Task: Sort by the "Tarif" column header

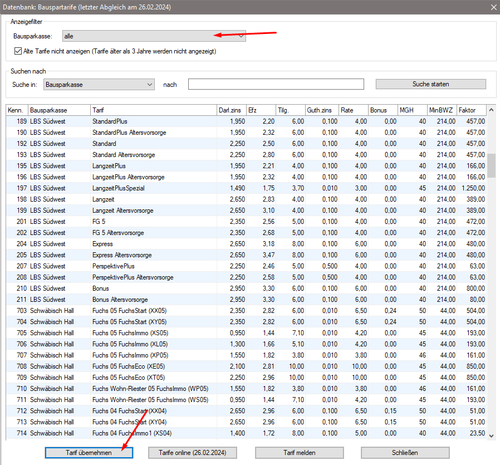Action: click(153, 110)
